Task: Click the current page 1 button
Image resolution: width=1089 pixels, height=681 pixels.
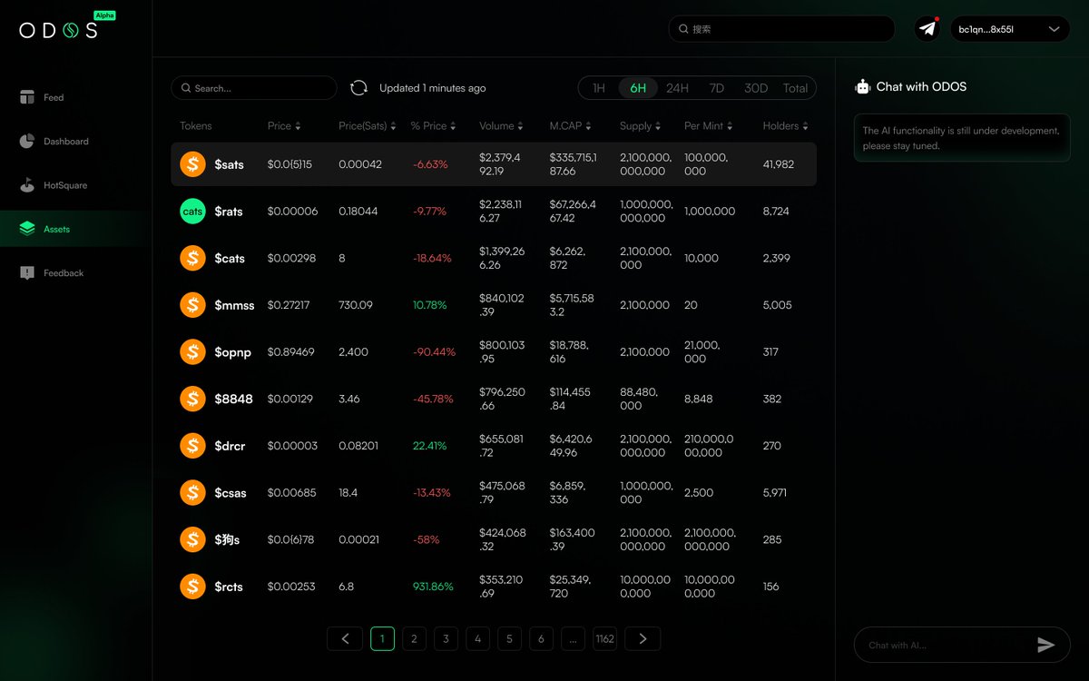Action: tap(382, 638)
